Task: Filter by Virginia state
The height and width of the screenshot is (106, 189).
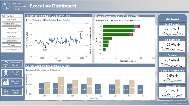Action: (x=12, y=45)
